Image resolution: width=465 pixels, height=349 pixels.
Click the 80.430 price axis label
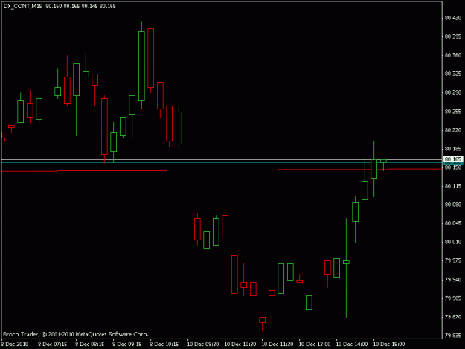pyautogui.click(x=453, y=18)
